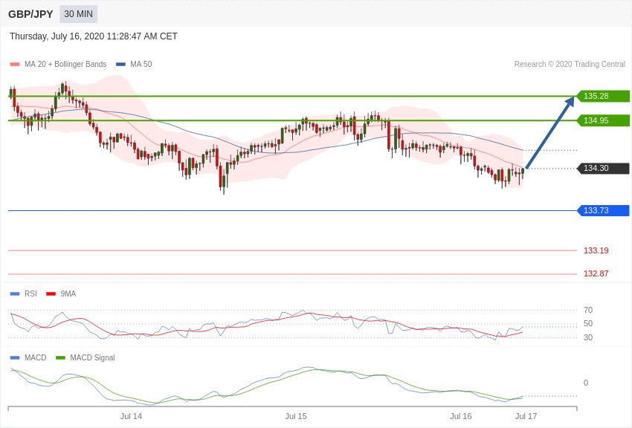632x428 pixels.
Task: Click the 133.19 red support label
Action: (596, 250)
